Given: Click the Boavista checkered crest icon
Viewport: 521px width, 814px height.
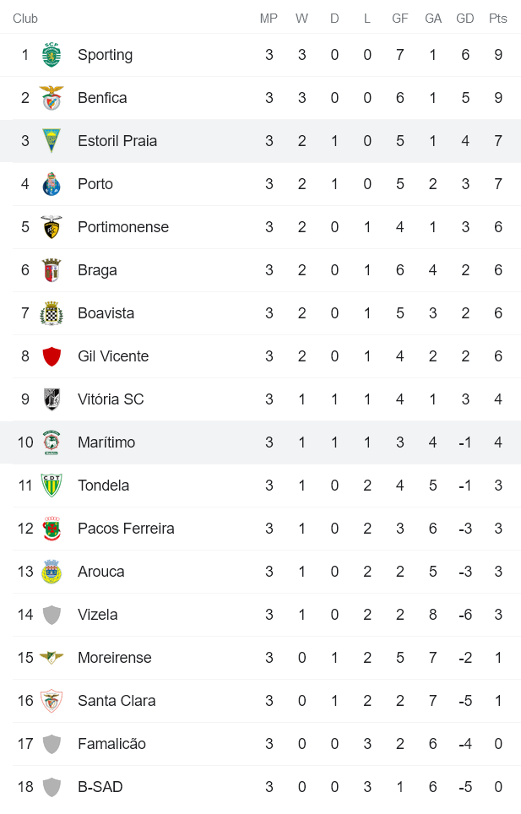Looking at the screenshot, I should point(52,313).
